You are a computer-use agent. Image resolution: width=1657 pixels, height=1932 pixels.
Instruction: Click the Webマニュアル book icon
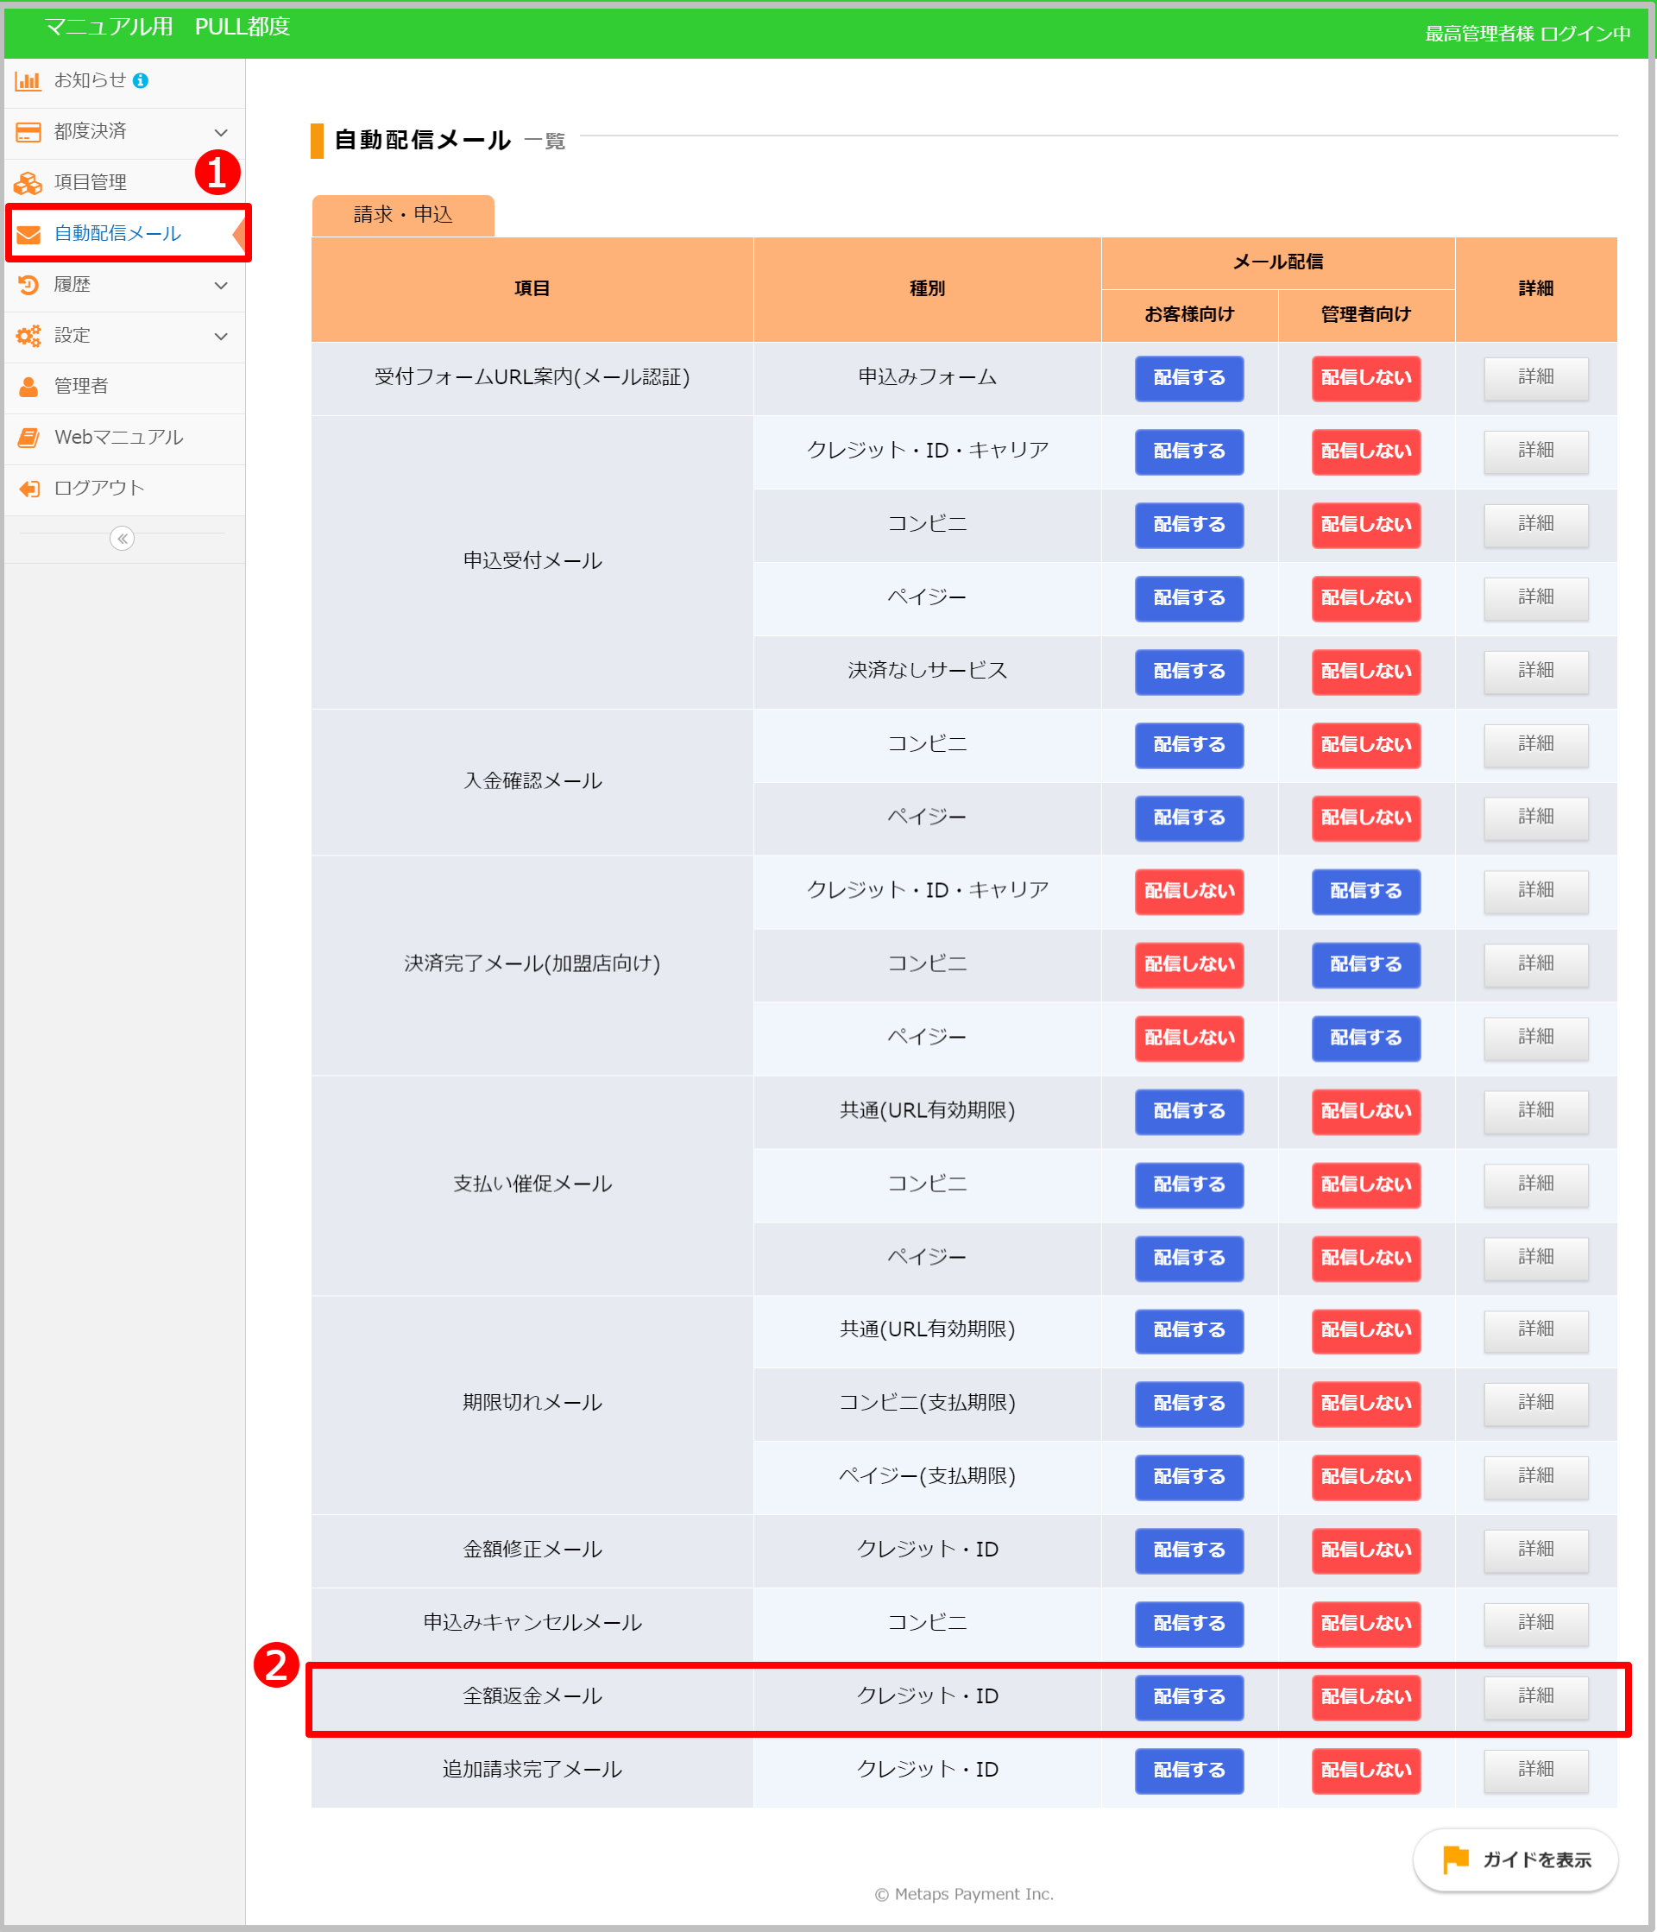point(28,438)
